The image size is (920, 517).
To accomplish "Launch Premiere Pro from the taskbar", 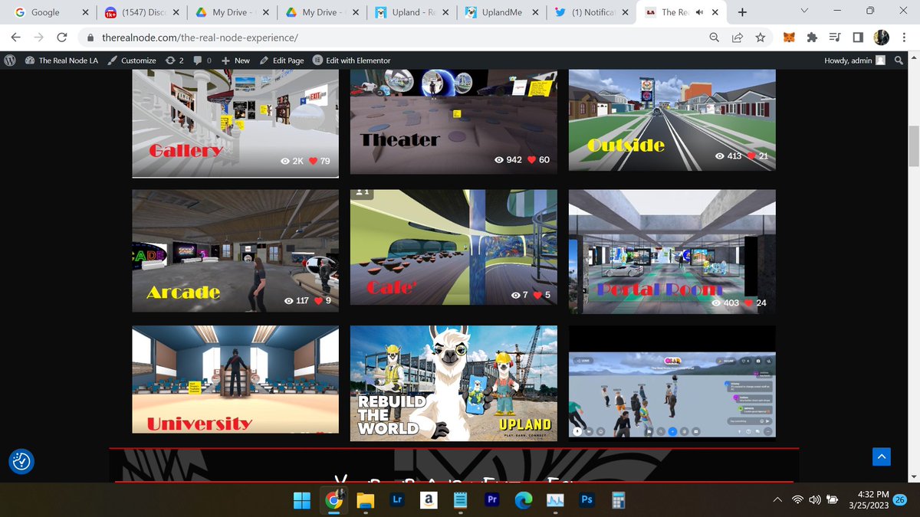I will click(x=492, y=500).
